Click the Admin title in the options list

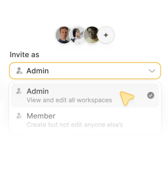coord(38,91)
